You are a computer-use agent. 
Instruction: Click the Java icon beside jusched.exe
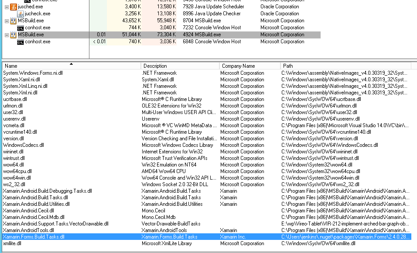click(13, 7)
